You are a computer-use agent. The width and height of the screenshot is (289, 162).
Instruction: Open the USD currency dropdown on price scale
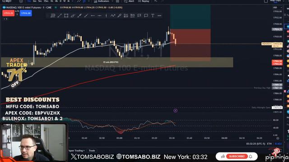277,8
